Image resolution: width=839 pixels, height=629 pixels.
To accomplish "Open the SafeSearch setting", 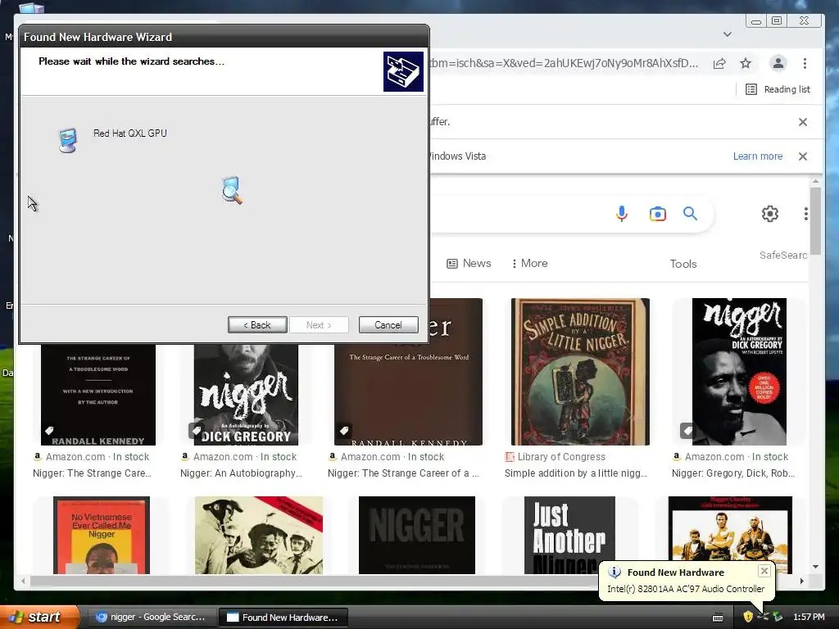I will tap(783, 256).
